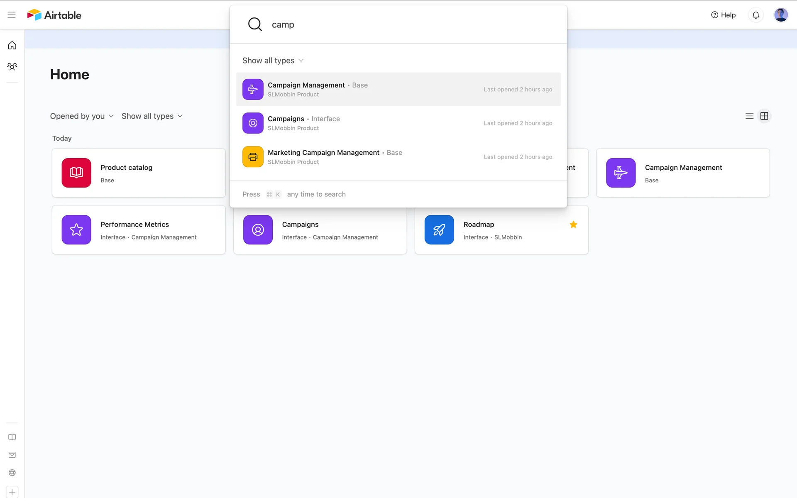Viewport: 797px width, 498px height.
Task: Click the Home icon in sidebar
Action: point(12,45)
